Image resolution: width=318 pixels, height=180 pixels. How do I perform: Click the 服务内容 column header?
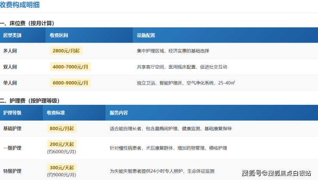(x=119, y=113)
